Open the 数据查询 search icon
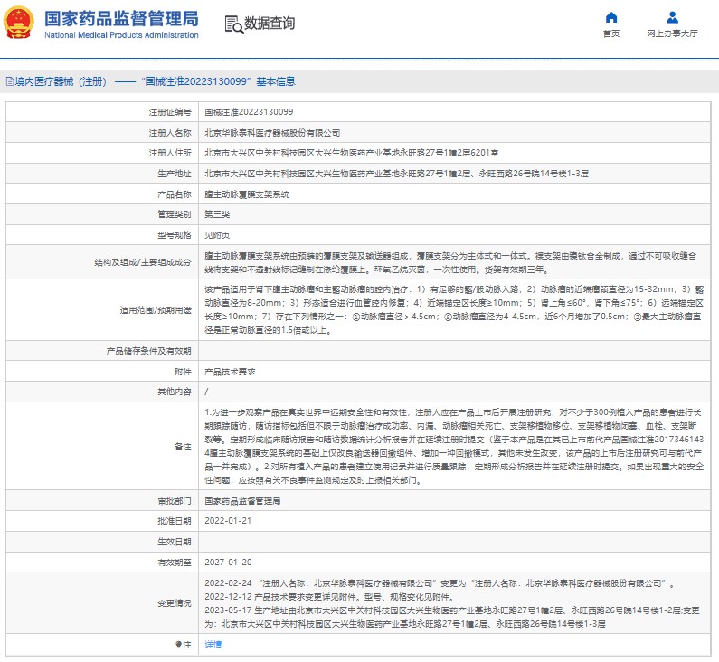Viewport: 719px width, 662px height. (x=232, y=24)
